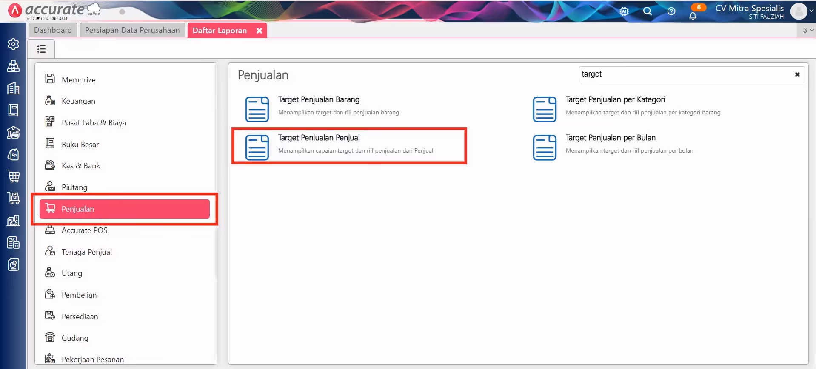Switch to the Dashboard tab

click(x=53, y=30)
